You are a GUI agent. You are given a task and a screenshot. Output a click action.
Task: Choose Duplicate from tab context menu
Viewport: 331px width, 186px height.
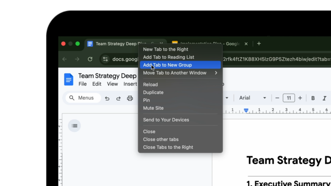[x=153, y=93]
